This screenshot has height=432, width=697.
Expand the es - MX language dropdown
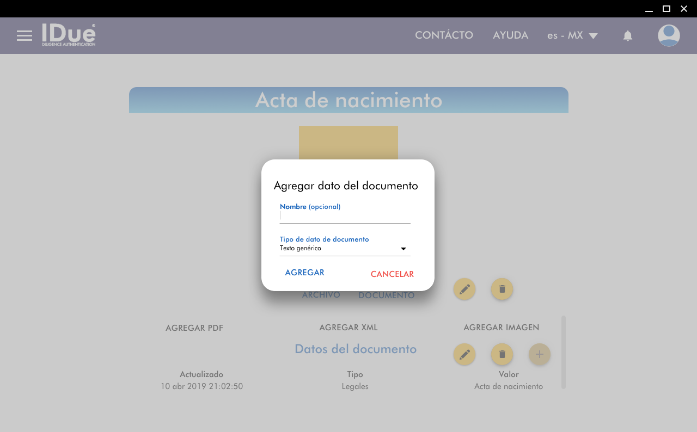(572, 35)
